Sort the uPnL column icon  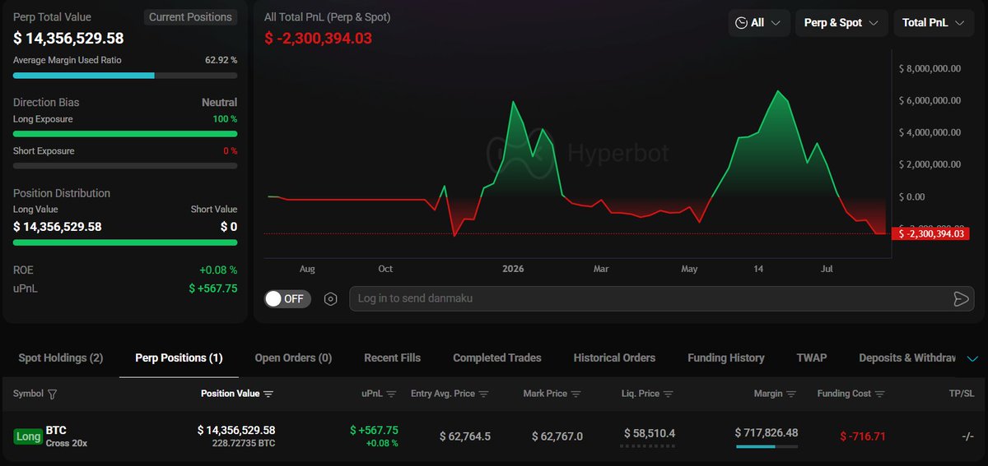[x=392, y=394]
